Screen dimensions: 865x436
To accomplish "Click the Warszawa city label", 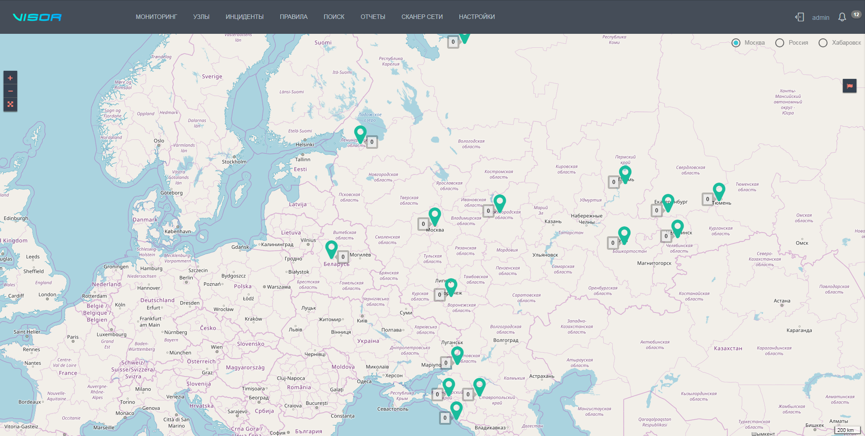I will pos(279,287).
